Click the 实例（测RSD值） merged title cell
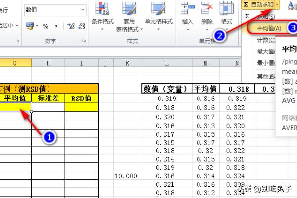 pos(49,89)
